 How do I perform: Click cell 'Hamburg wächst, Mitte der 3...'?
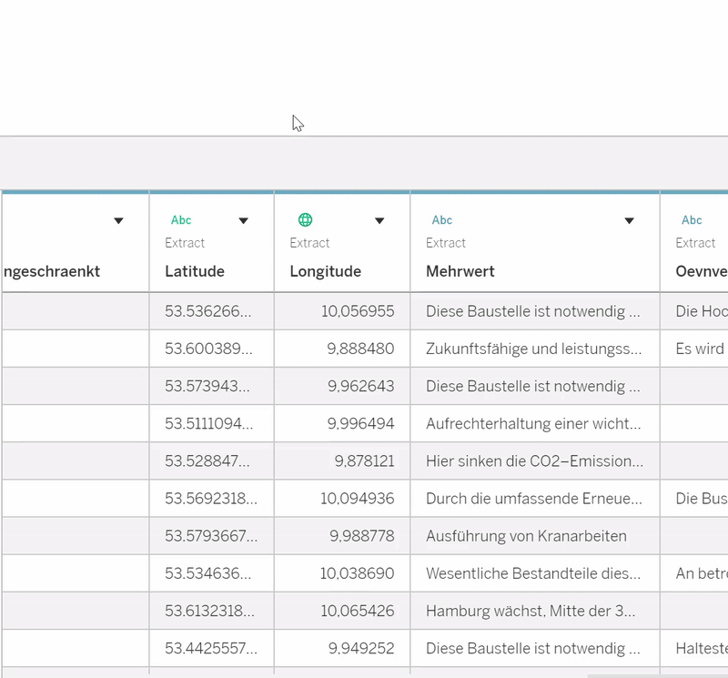point(531,611)
